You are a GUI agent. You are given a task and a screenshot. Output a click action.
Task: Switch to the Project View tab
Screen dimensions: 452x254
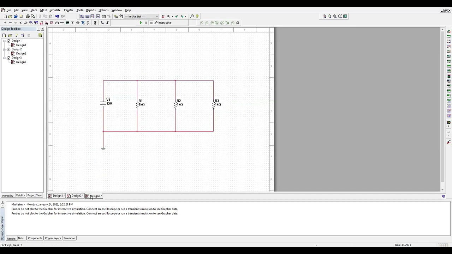pyautogui.click(x=34, y=195)
